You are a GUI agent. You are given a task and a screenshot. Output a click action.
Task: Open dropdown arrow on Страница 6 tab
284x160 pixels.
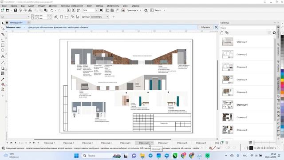[x=152, y=143]
